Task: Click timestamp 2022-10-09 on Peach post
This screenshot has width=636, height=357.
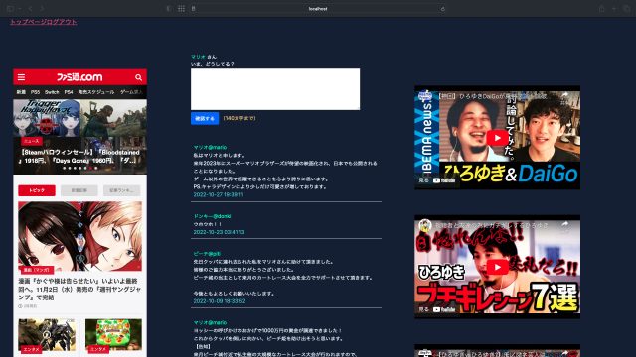Action: click(220, 301)
